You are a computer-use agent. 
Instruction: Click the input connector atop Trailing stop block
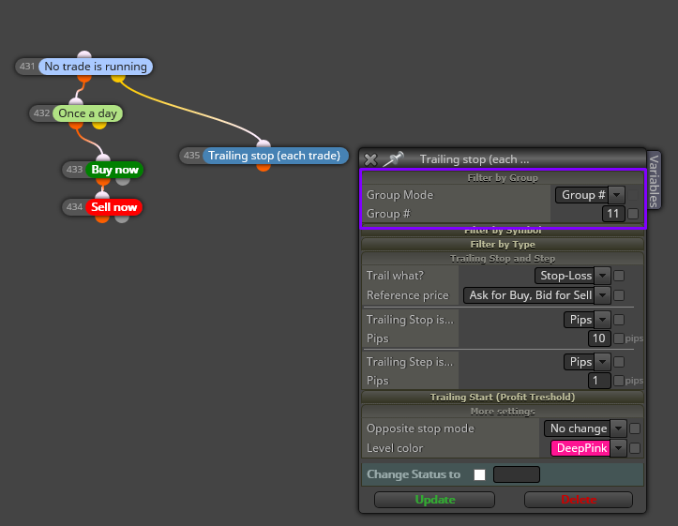264,144
